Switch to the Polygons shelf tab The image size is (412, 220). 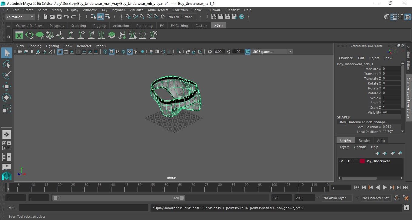(57, 26)
